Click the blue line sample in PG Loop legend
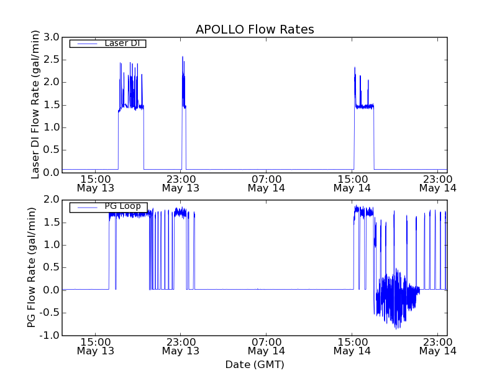This screenshot has height=373, width=497. 86,207
